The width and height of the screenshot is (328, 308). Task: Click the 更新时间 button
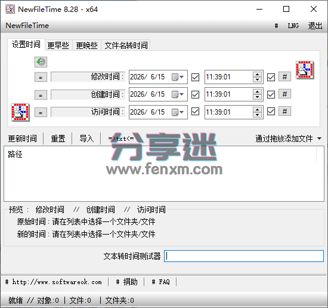pyautogui.click(x=23, y=138)
